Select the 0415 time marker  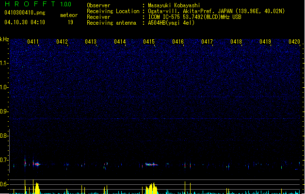[x=149, y=42]
